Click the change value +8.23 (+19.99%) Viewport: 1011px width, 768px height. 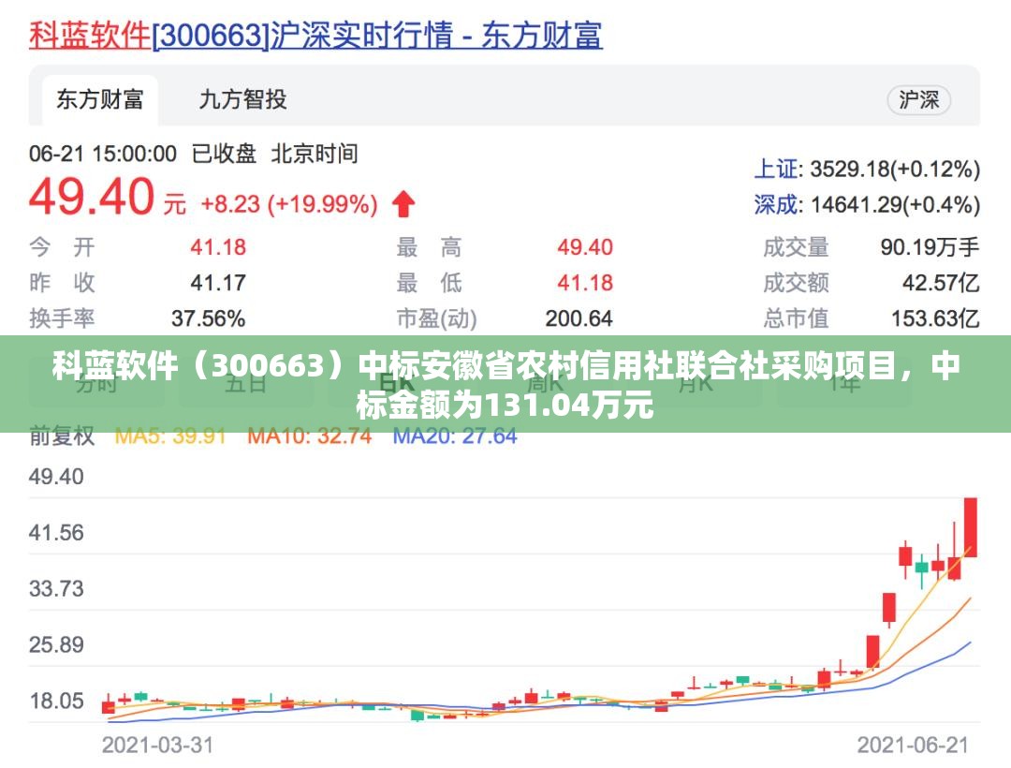pos(289,204)
